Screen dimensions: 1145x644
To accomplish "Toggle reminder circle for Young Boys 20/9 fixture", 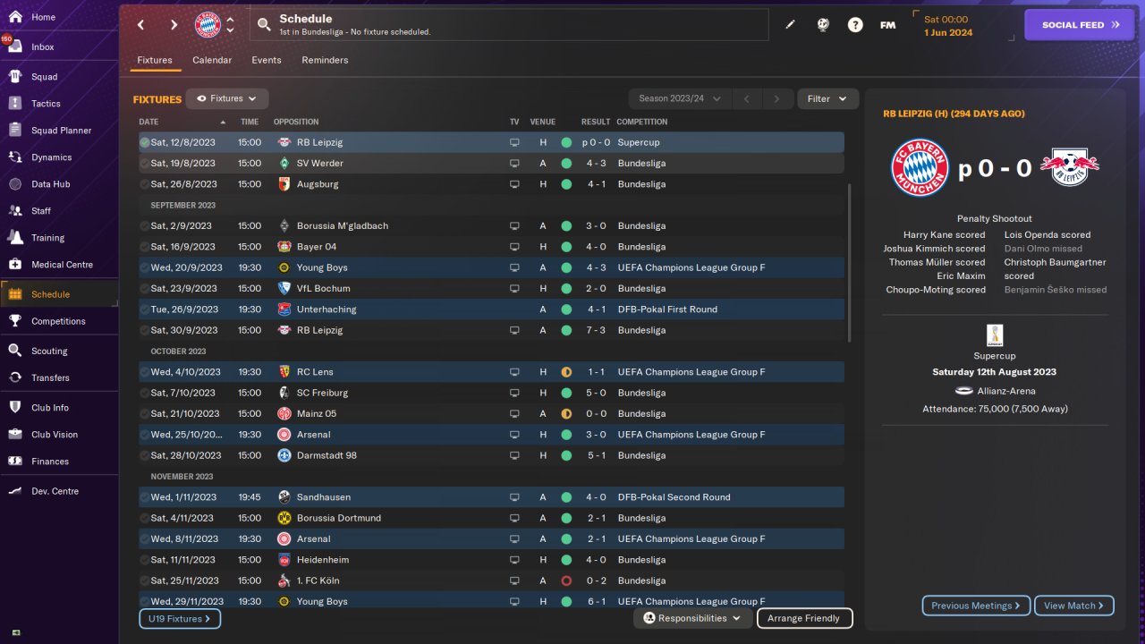I will pyautogui.click(x=144, y=267).
